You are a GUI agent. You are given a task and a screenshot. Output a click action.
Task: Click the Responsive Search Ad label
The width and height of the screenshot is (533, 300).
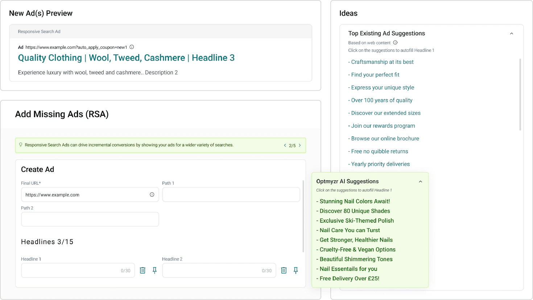pyautogui.click(x=39, y=32)
